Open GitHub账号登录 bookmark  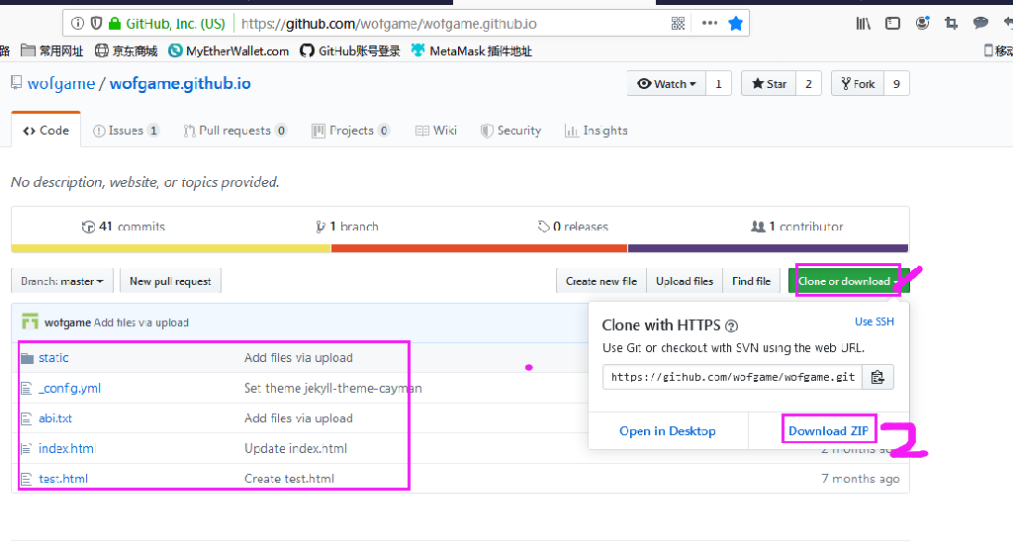coord(350,51)
